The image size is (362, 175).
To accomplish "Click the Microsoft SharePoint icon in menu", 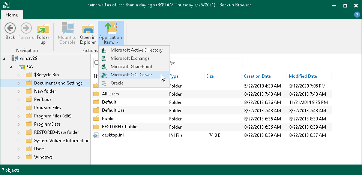I will click(x=104, y=67).
